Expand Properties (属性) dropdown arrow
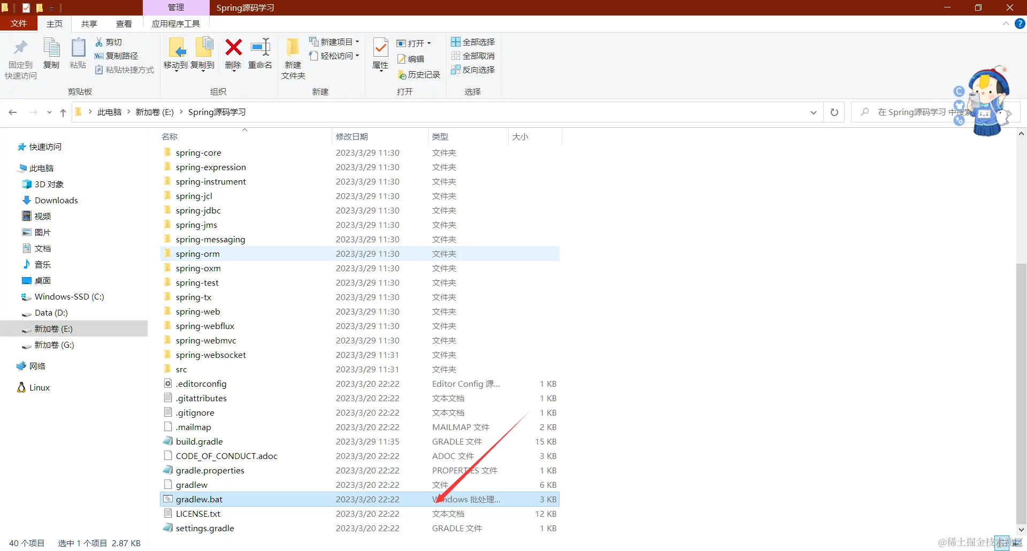 coord(380,71)
